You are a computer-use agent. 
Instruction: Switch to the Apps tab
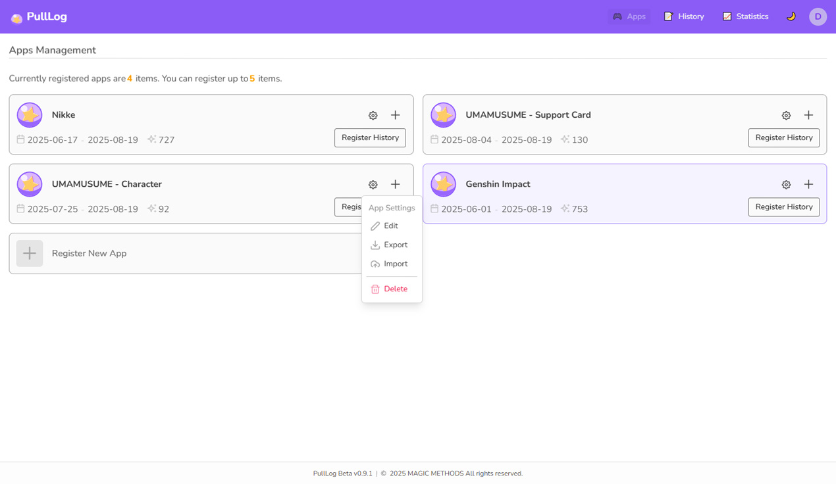[629, 16]
